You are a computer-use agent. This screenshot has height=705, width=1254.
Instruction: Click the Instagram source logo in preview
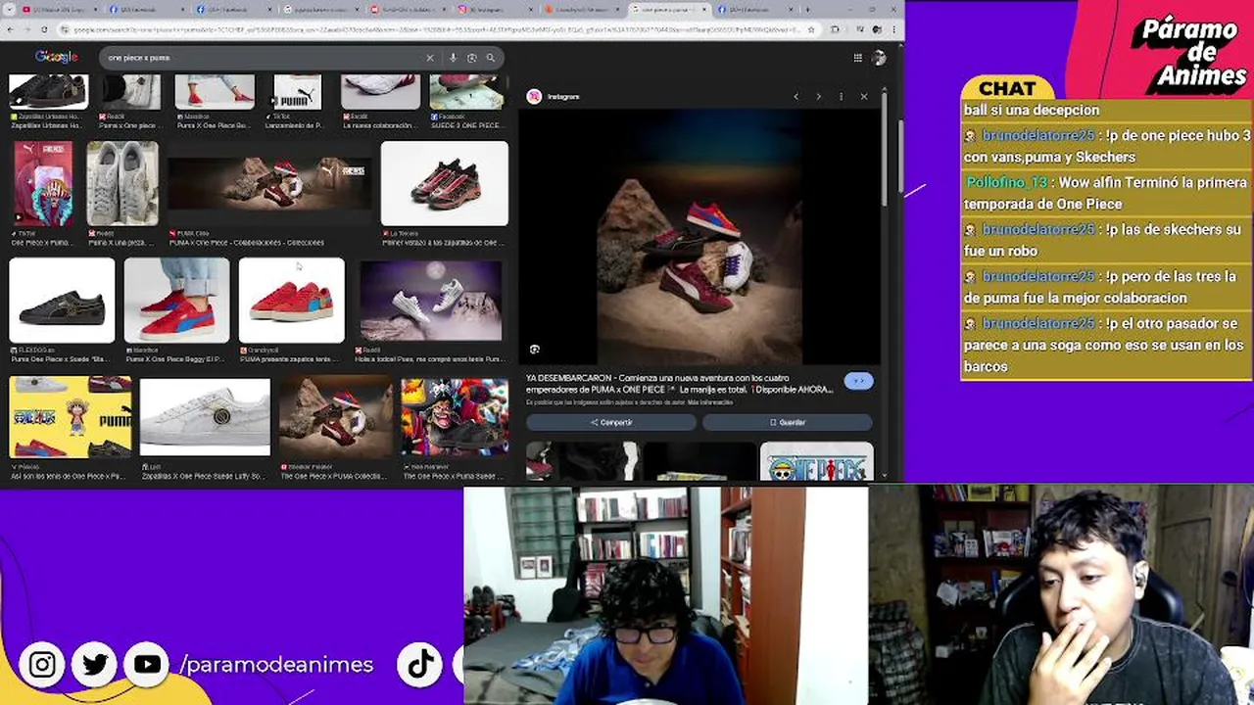click(x=534, y=96)
